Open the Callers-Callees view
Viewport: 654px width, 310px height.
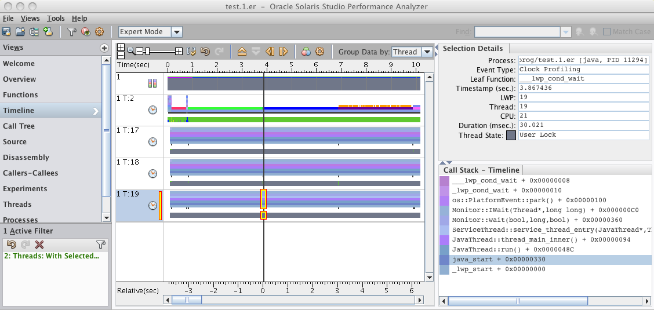click(31, 173)
